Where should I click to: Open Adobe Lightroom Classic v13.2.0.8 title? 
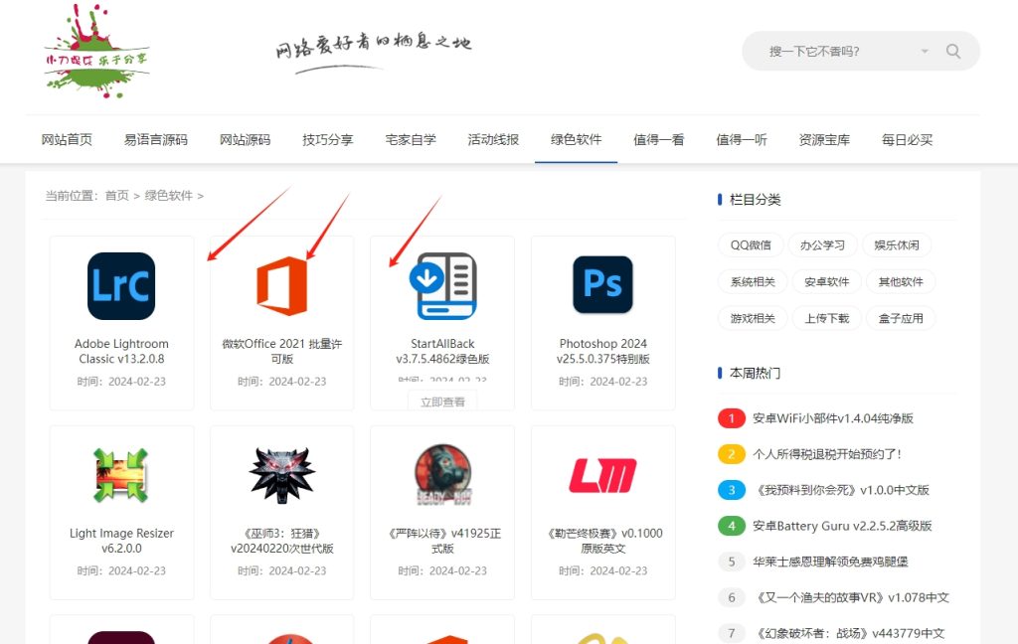click(x=121, y=351)
